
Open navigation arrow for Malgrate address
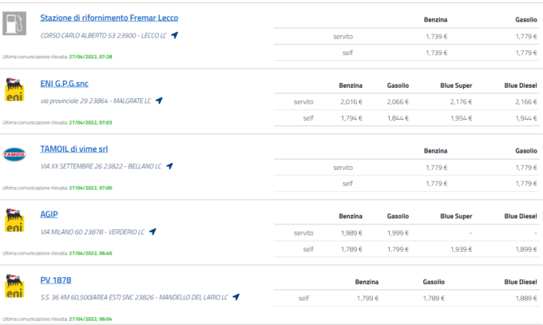tap(159, 101)
